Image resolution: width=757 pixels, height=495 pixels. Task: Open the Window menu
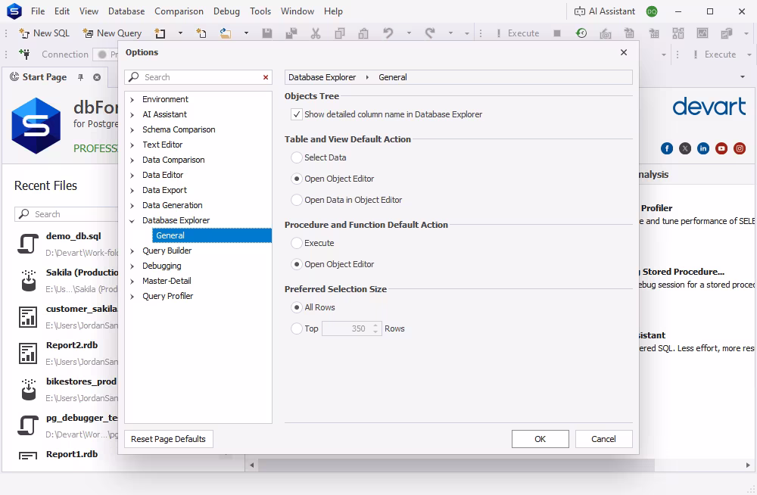click(298, 11)
